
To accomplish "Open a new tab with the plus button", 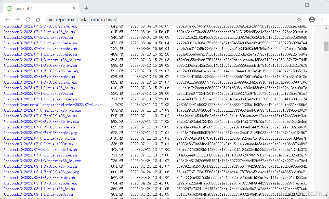I will point(86,8).
